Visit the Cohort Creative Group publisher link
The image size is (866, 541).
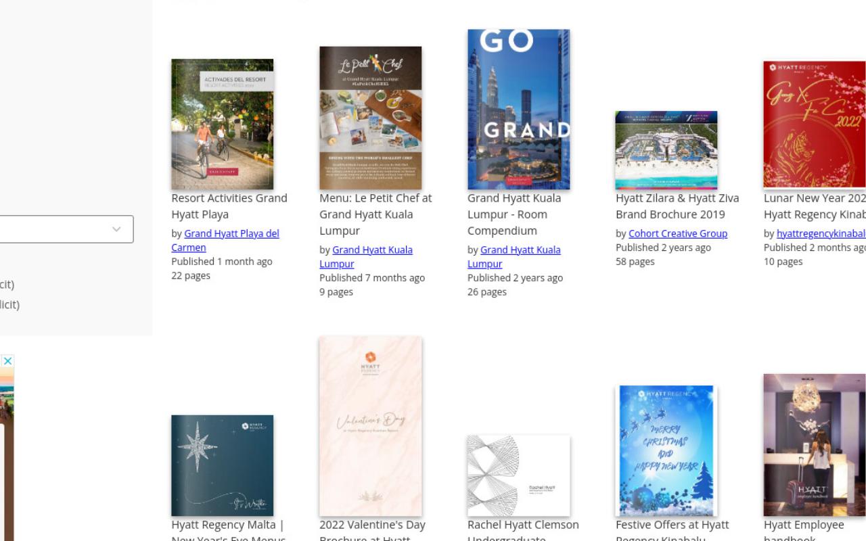point(678,233)
